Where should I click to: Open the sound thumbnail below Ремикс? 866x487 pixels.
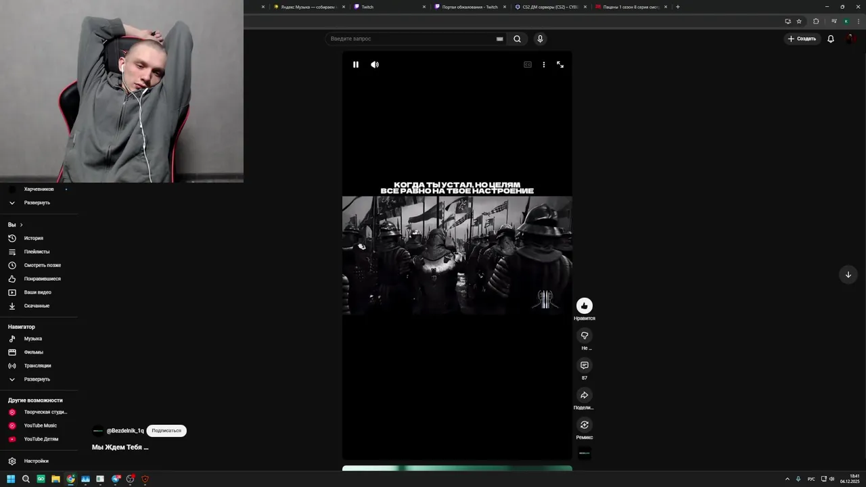[585, 453]
